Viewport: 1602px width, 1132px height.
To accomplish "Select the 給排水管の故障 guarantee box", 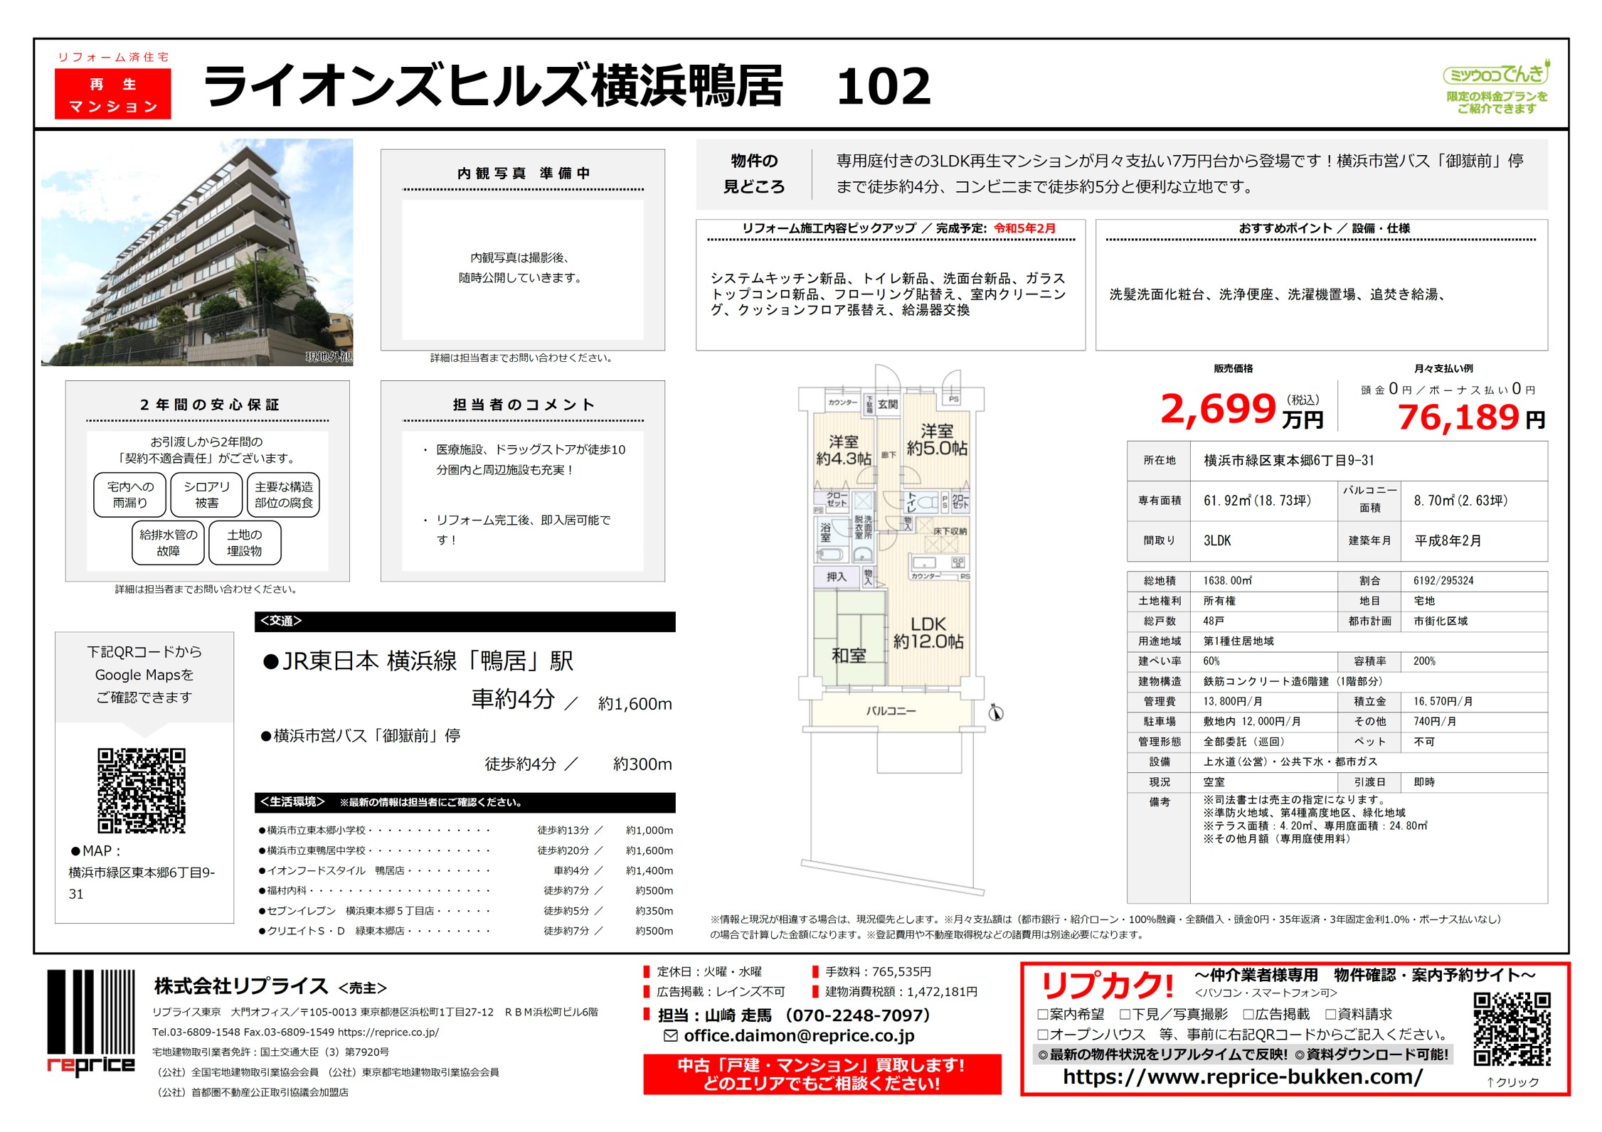I will (x=168, y=543).
